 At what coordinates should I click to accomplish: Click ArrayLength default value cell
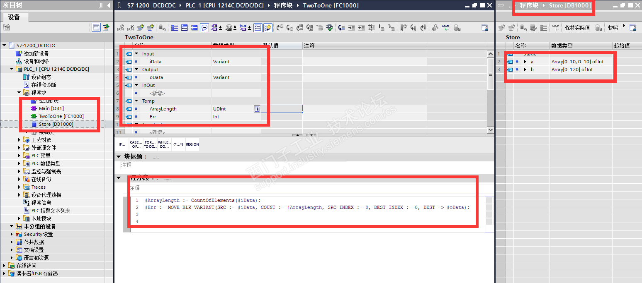pos(282,109)
